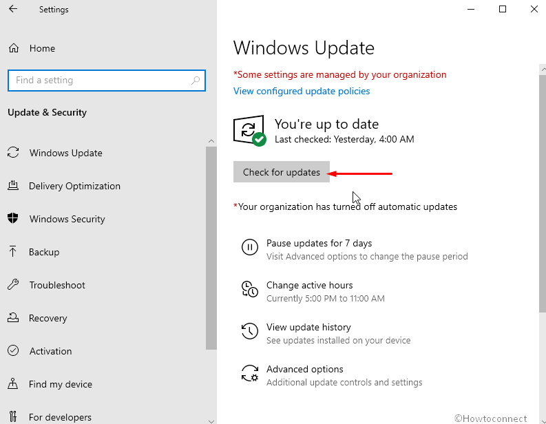Maximize the Settings window
546x424 pixels.
tap(503, 9)
